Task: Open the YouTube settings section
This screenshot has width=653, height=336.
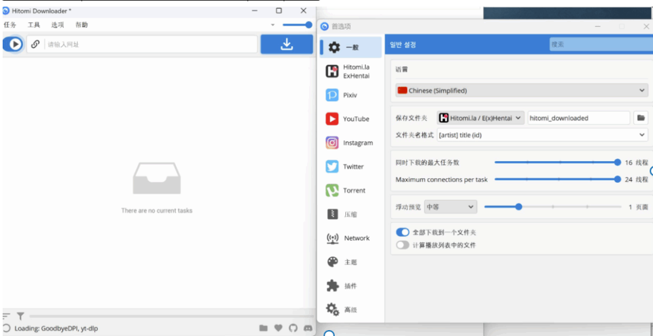Action: click(x=351, y=119)
